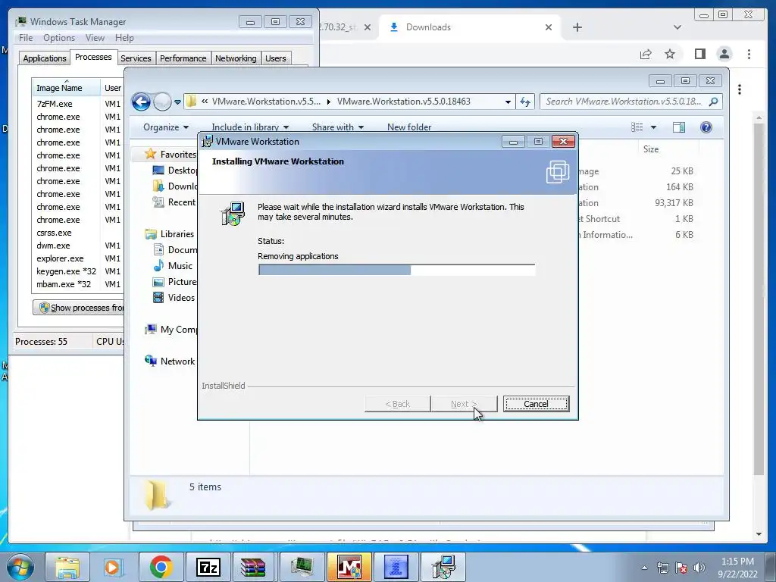The height and width of the screenshot is (582, 776).
Task: Select dwm.exe process row
Action: coord(53,246)
